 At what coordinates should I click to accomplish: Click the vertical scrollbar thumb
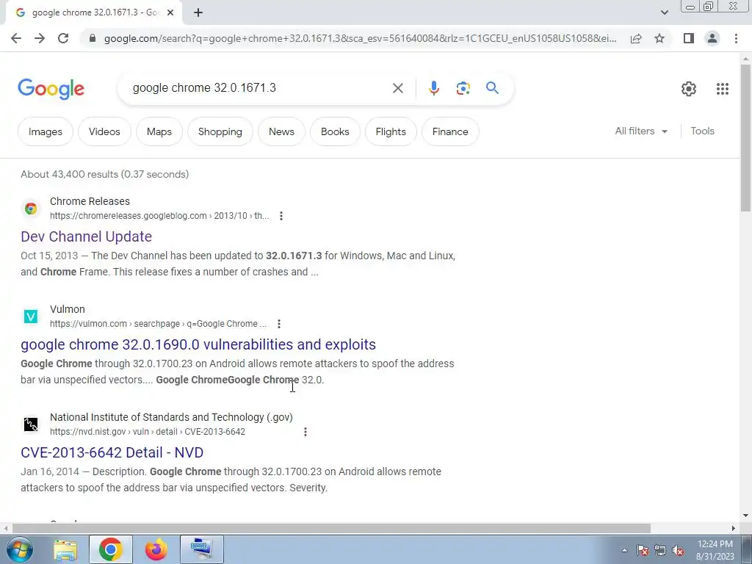[x=746, y=138]
